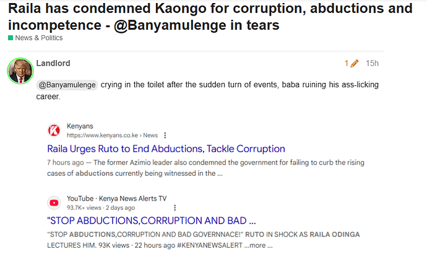Click the Landlord profile avatar
The image size is (427, 260).
point(20,71)
